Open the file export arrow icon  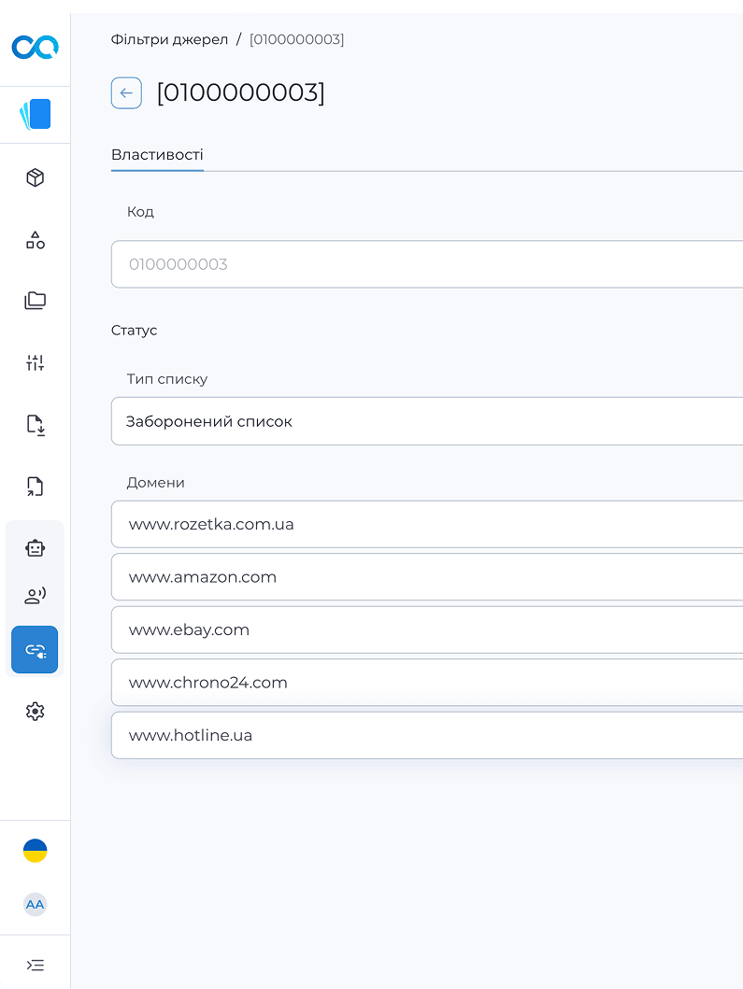(35, 487)
